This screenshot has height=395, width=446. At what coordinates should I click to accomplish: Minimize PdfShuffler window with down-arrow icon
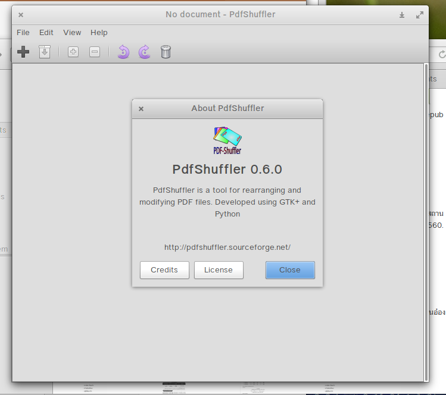pos(402,15)
